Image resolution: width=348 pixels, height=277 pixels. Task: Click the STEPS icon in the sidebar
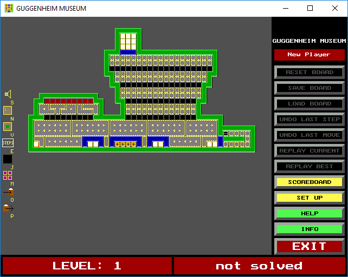point(8,143)
